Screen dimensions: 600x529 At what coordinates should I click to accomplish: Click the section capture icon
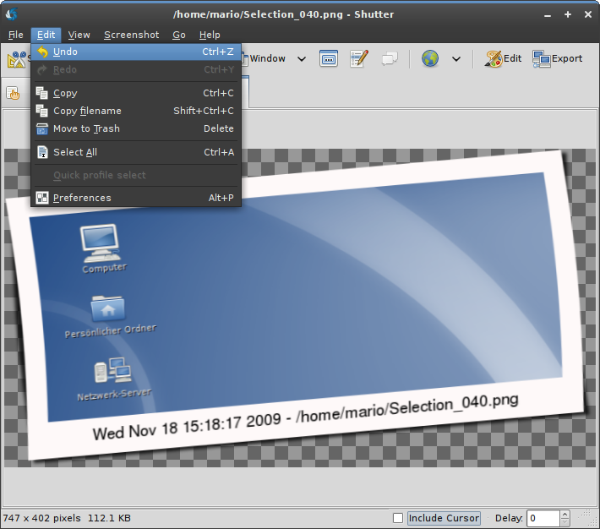coord(329,58)
